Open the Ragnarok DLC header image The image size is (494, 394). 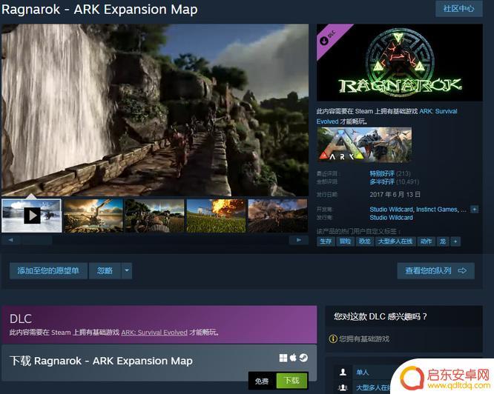coord(400,62)
